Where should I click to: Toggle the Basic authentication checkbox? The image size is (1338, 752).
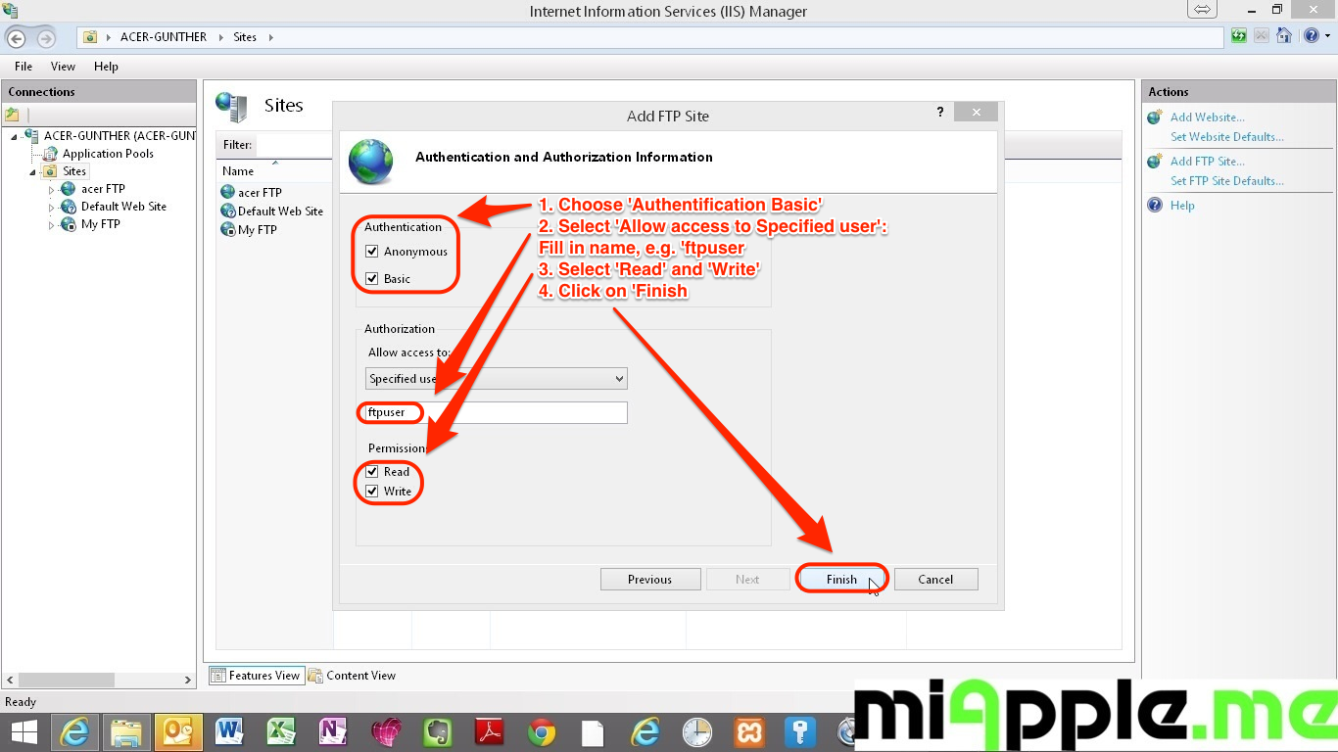[372, 279]
